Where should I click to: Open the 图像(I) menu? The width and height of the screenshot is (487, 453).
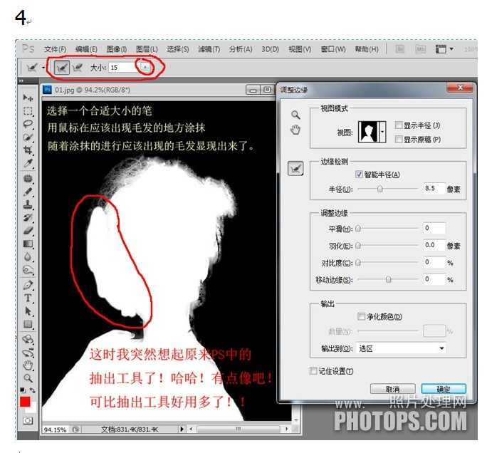(x=117, y=49)
